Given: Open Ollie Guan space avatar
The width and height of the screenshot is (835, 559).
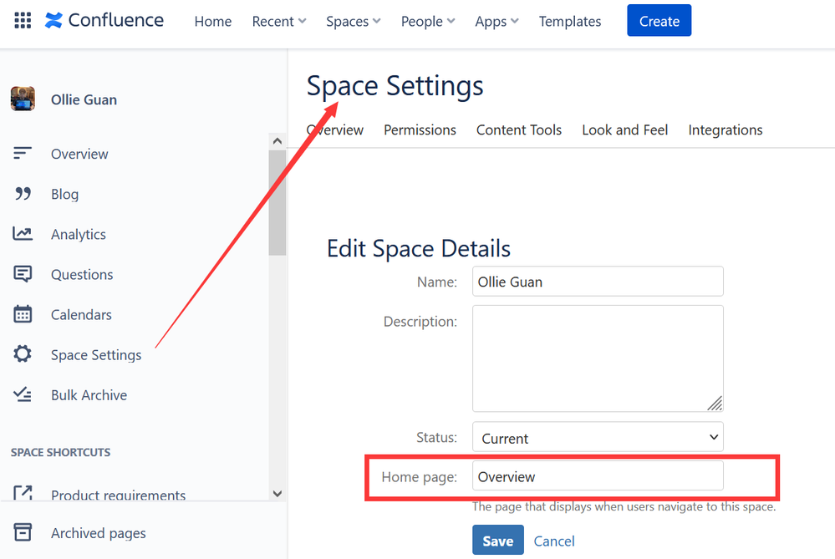Looking at the screenshot, I should [x=23, y=99].
